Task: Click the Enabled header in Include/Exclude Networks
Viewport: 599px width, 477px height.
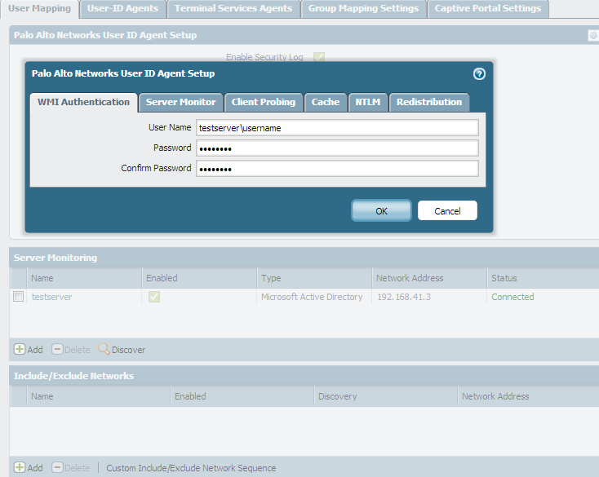Action: pos(242,396)
